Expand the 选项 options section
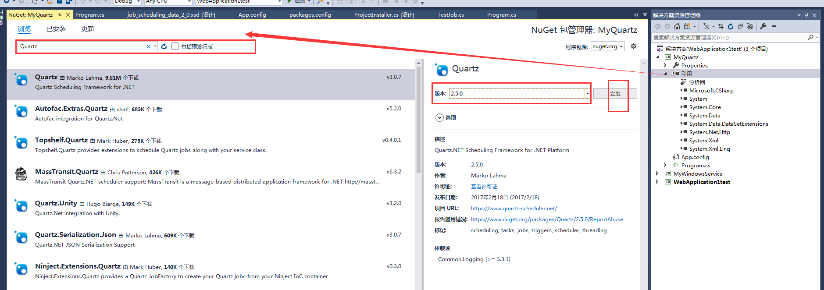The width and height of the screenshot is (824, 290). pyautogui.click(x=439, y=117)
